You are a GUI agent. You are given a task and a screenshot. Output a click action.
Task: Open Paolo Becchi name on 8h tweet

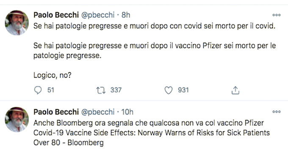[x=56, y=15]
